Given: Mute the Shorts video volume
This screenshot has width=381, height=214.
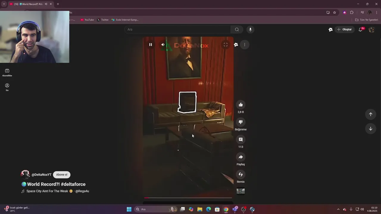Looking at the screenshot, I should pos(163,45).
